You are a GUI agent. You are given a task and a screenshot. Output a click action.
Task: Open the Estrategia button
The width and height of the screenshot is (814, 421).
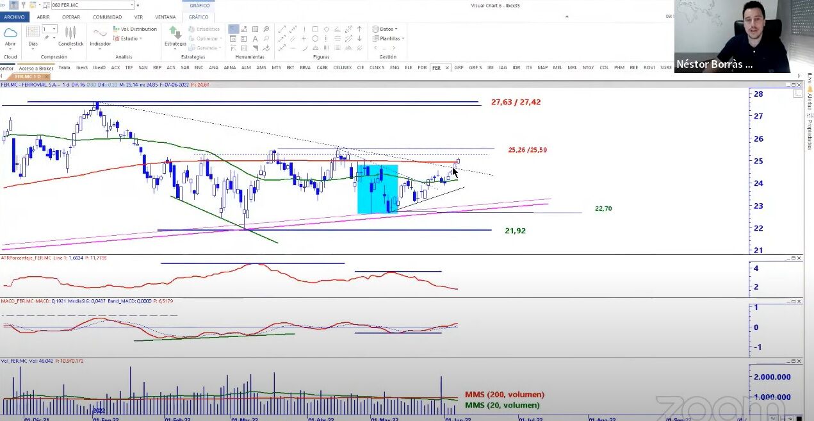(x=175, y=37)
